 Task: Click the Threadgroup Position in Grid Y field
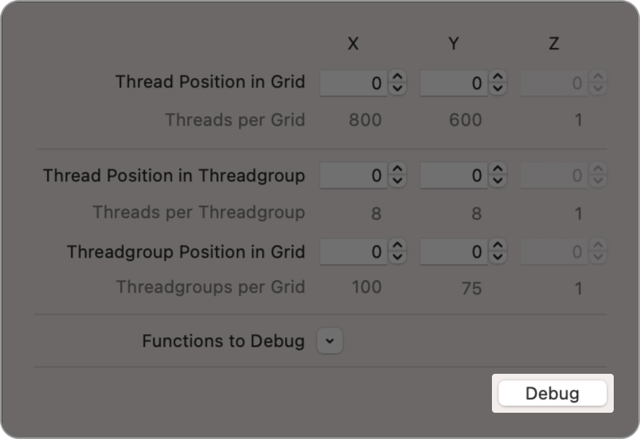coord(453,252)
